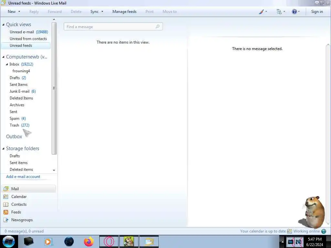Open the Trash (272) folder
The image size is (331, 248).
coord(19,125)
